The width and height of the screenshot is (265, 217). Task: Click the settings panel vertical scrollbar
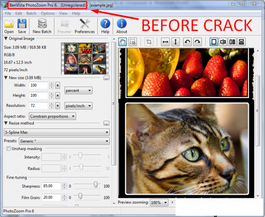point(114,103)
